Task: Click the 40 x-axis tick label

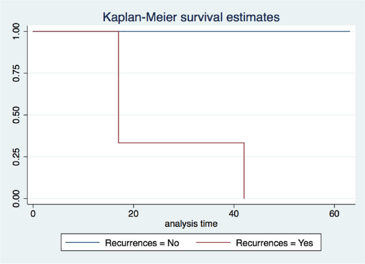Action: coord(234,212)
